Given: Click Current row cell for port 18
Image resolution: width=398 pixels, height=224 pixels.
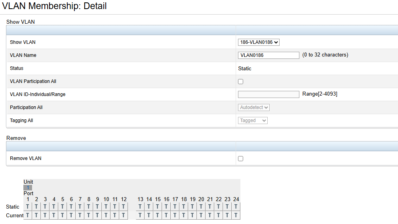Looking at the screenshot, I should click(x=184, y=215).
